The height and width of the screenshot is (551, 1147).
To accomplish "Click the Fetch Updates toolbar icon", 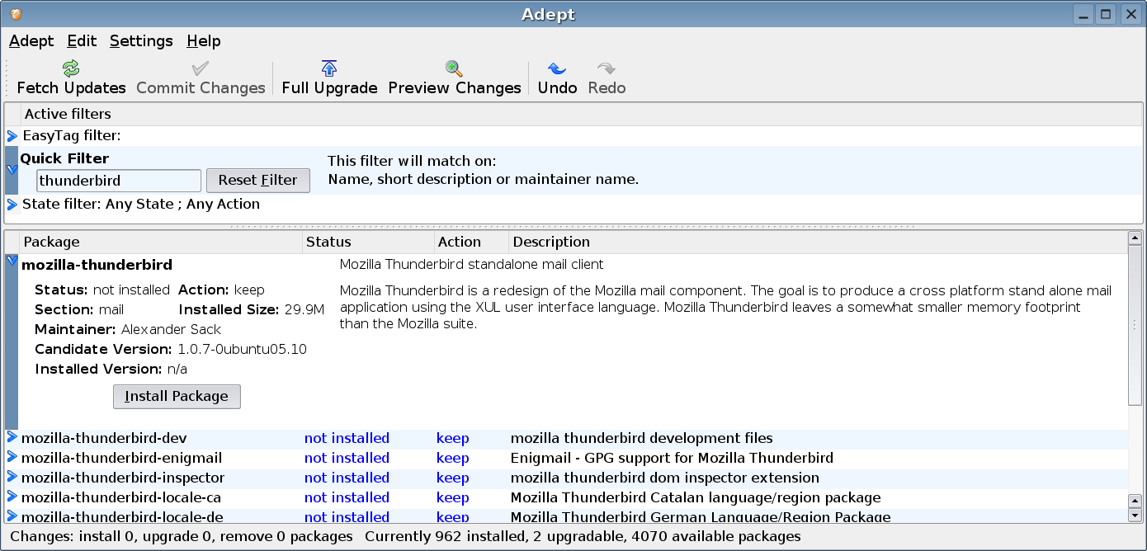I will point(71,68).
